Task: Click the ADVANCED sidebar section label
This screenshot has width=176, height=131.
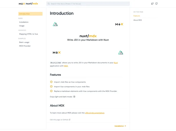Action: (x=22, y=30)
